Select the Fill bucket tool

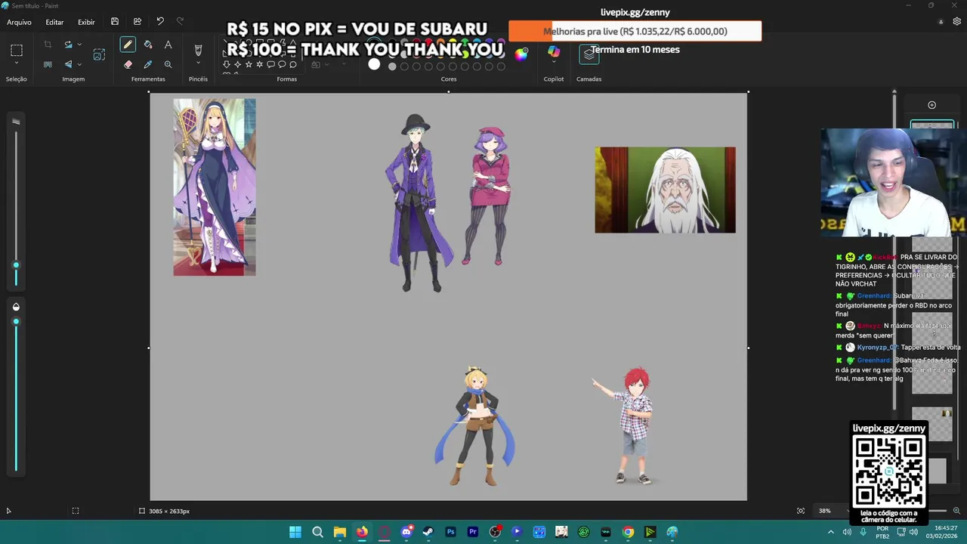pyautogui.click(x=148, y=45)
